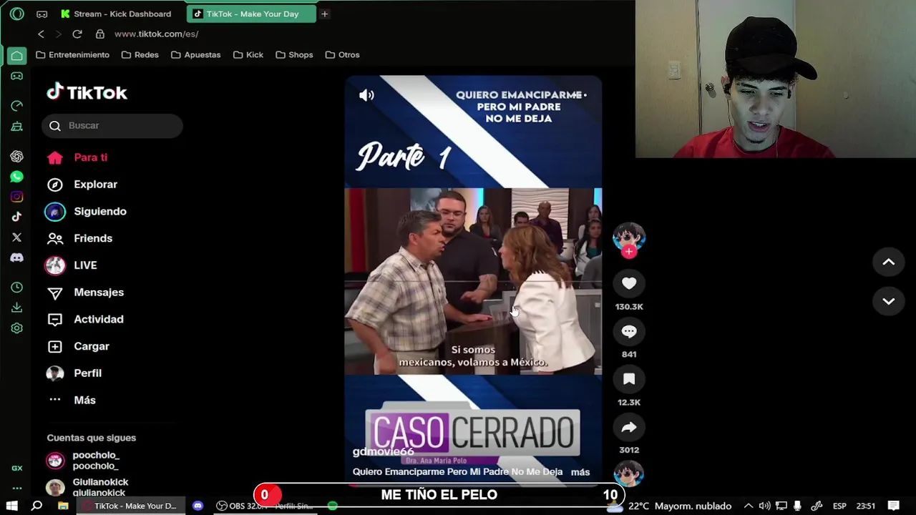This screenshot has height=515, width=916.
Task: Click the www.tiktok.com address bar
Action: click(x=156, y=34)
